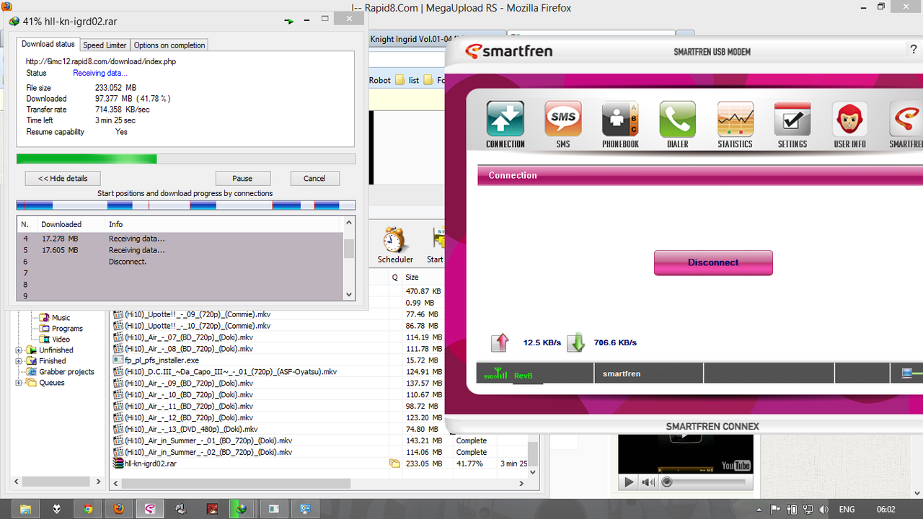The height and width of the screenshot is (519, 923).
Task: Click the connections list scroll-down arrow
Action: click(350, 294)
